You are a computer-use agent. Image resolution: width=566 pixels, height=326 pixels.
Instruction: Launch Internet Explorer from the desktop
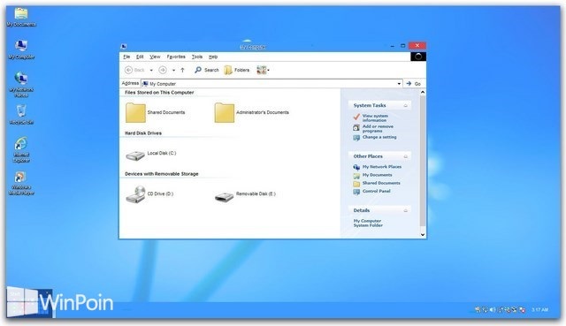click(21, 149)
